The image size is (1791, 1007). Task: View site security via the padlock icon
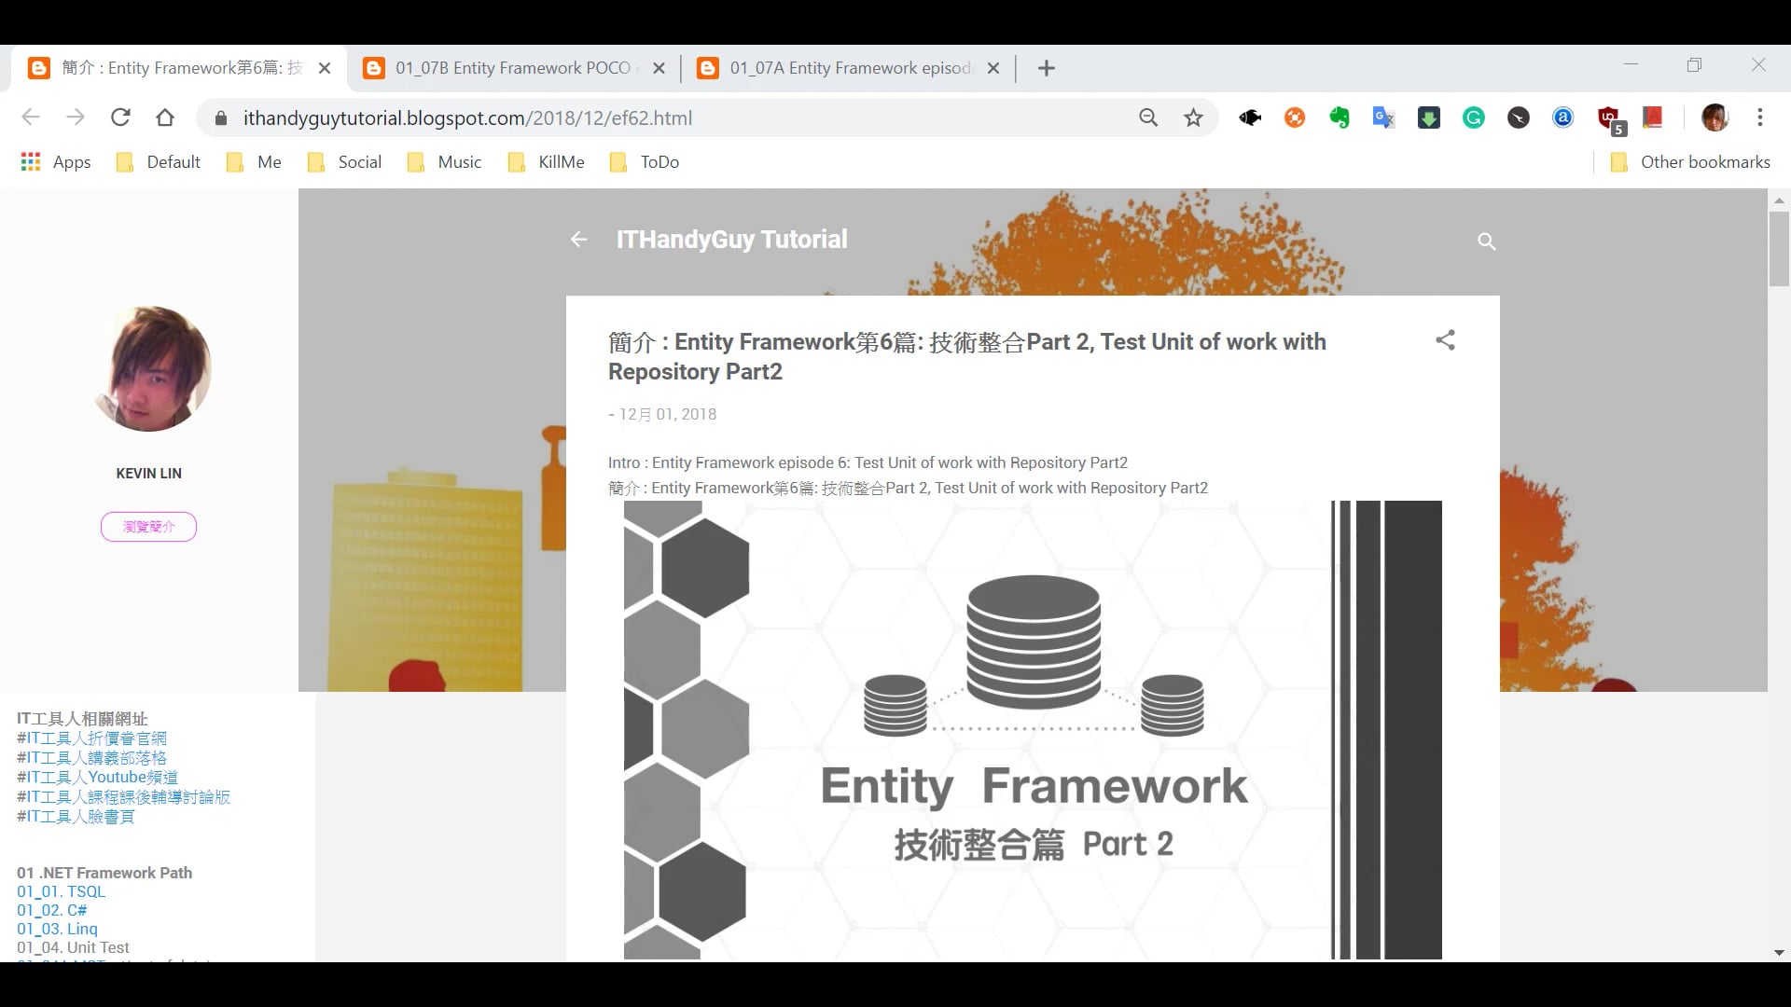coord(220,117)
